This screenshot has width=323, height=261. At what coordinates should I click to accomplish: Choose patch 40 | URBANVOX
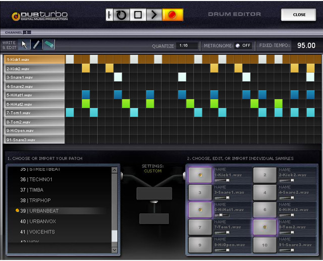[38, 221]
